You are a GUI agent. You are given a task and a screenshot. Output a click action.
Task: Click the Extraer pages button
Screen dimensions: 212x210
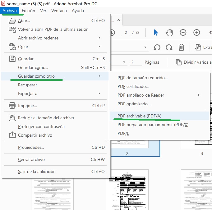(x=203, y=47)
